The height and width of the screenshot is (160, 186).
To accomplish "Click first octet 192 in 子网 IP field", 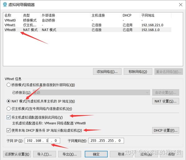I will click(x=29, y=141).
